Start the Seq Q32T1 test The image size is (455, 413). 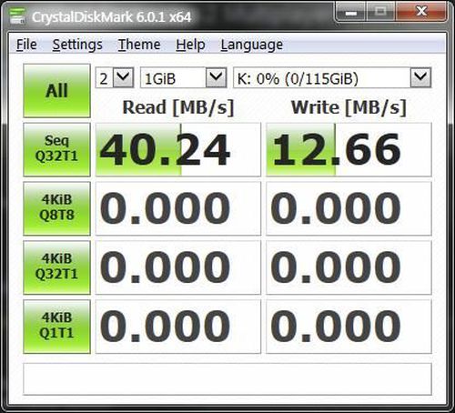point(56,149)
